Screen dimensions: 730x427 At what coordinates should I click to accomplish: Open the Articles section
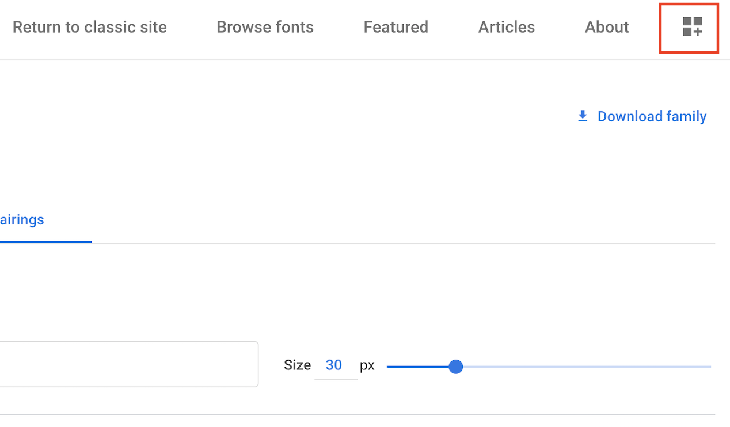(x=507, y=27)
